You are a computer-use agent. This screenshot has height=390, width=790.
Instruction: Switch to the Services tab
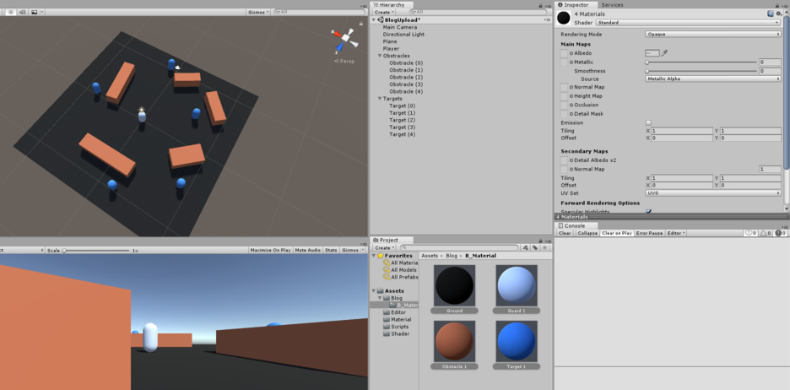(612, 4)
